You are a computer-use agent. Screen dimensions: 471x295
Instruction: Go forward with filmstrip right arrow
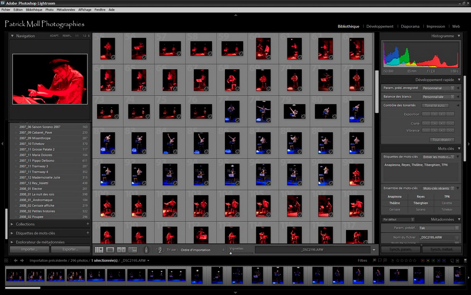[22, 260]
